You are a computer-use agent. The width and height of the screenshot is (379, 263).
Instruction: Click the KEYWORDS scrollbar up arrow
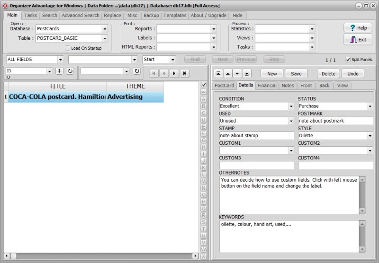coord(362,224)
